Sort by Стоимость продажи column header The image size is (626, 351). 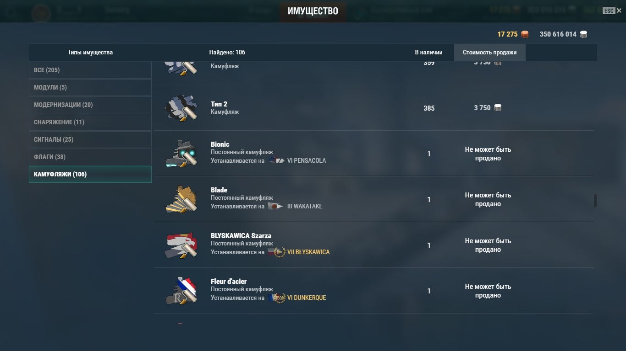coord(489,53)
